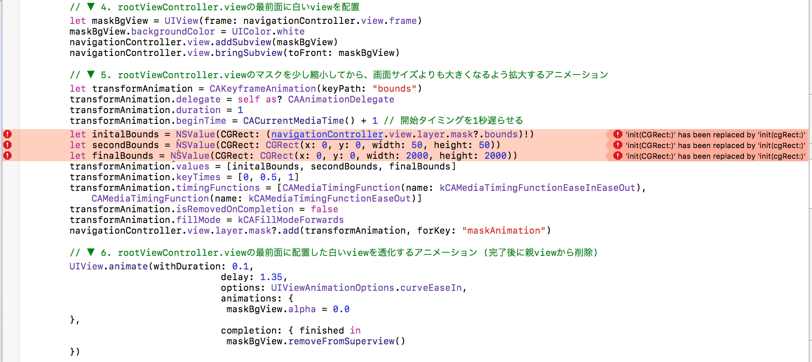Click inline error icon beside secondBounds message
This screenshot has width=812, height=362.
tap(617, 145)
